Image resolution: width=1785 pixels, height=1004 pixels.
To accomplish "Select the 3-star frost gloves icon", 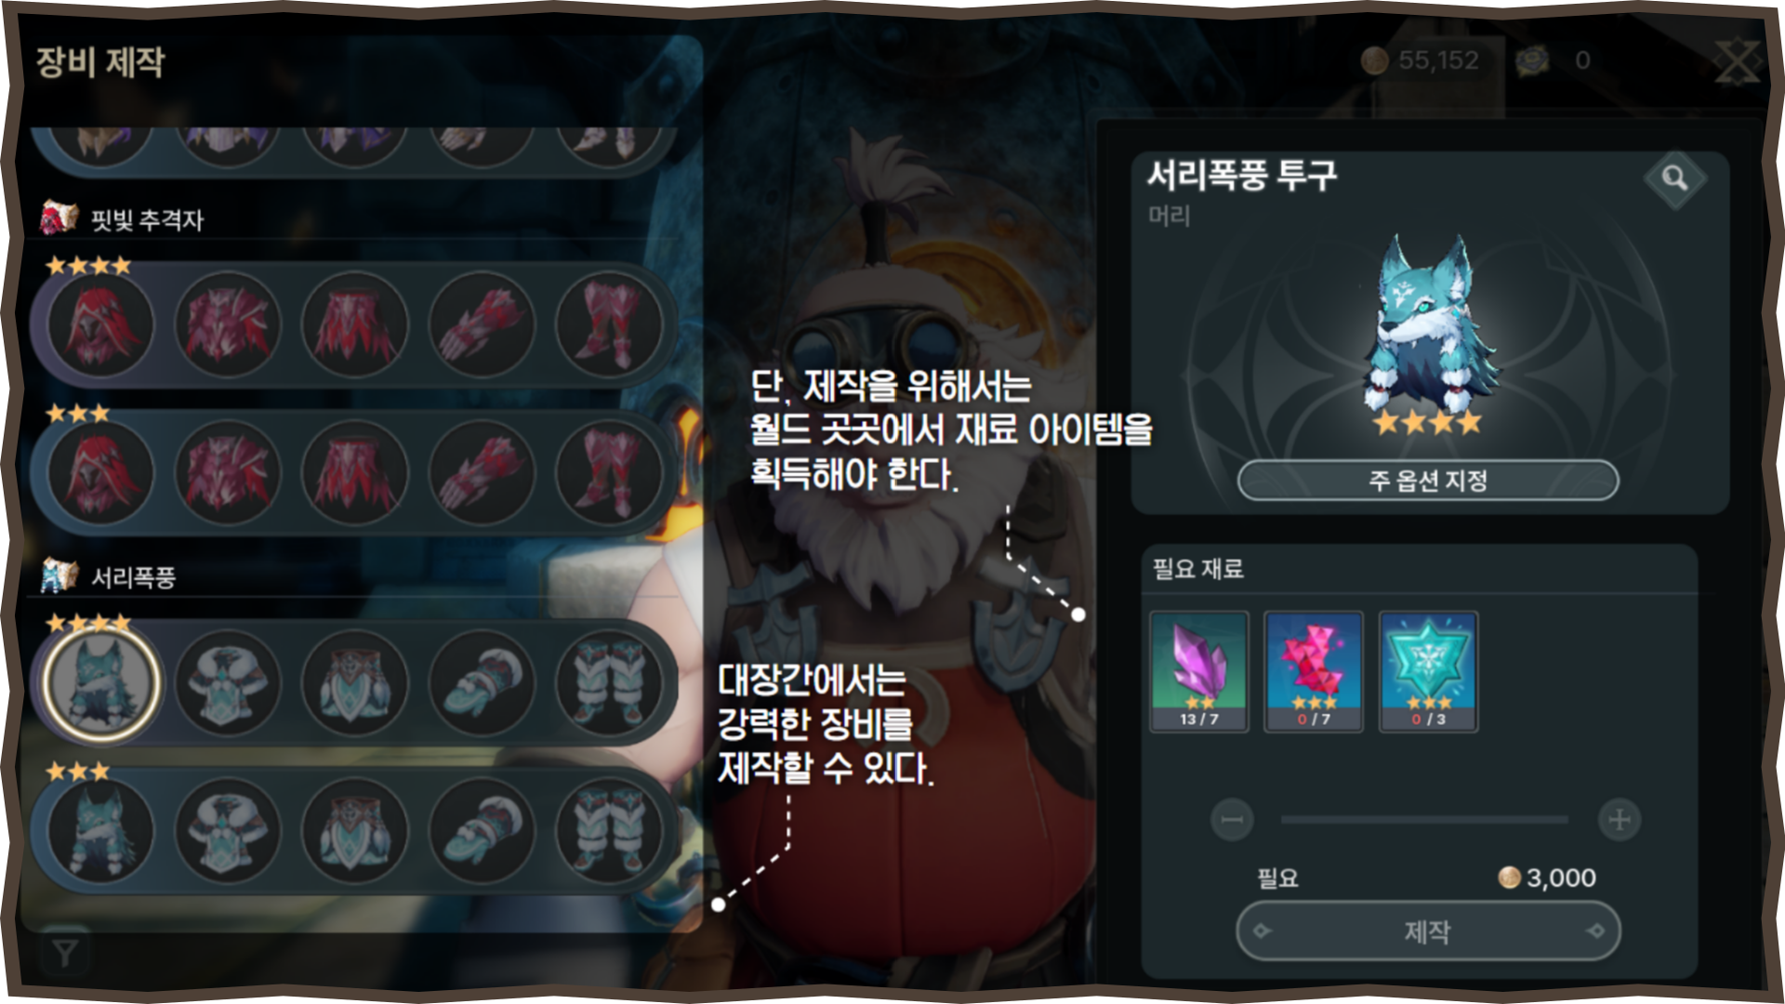I will 482,830.
